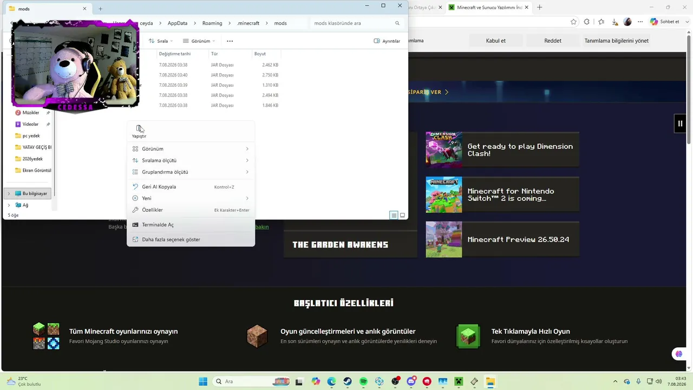Toggle the Ayrıntılar details pane
This screenshot has height=390, width=693.
[387, 41]
